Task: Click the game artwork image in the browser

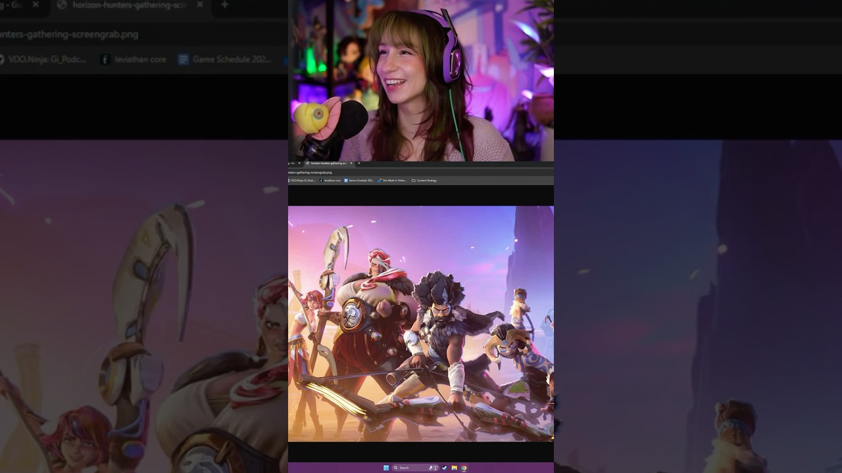Action: [421, 324]
